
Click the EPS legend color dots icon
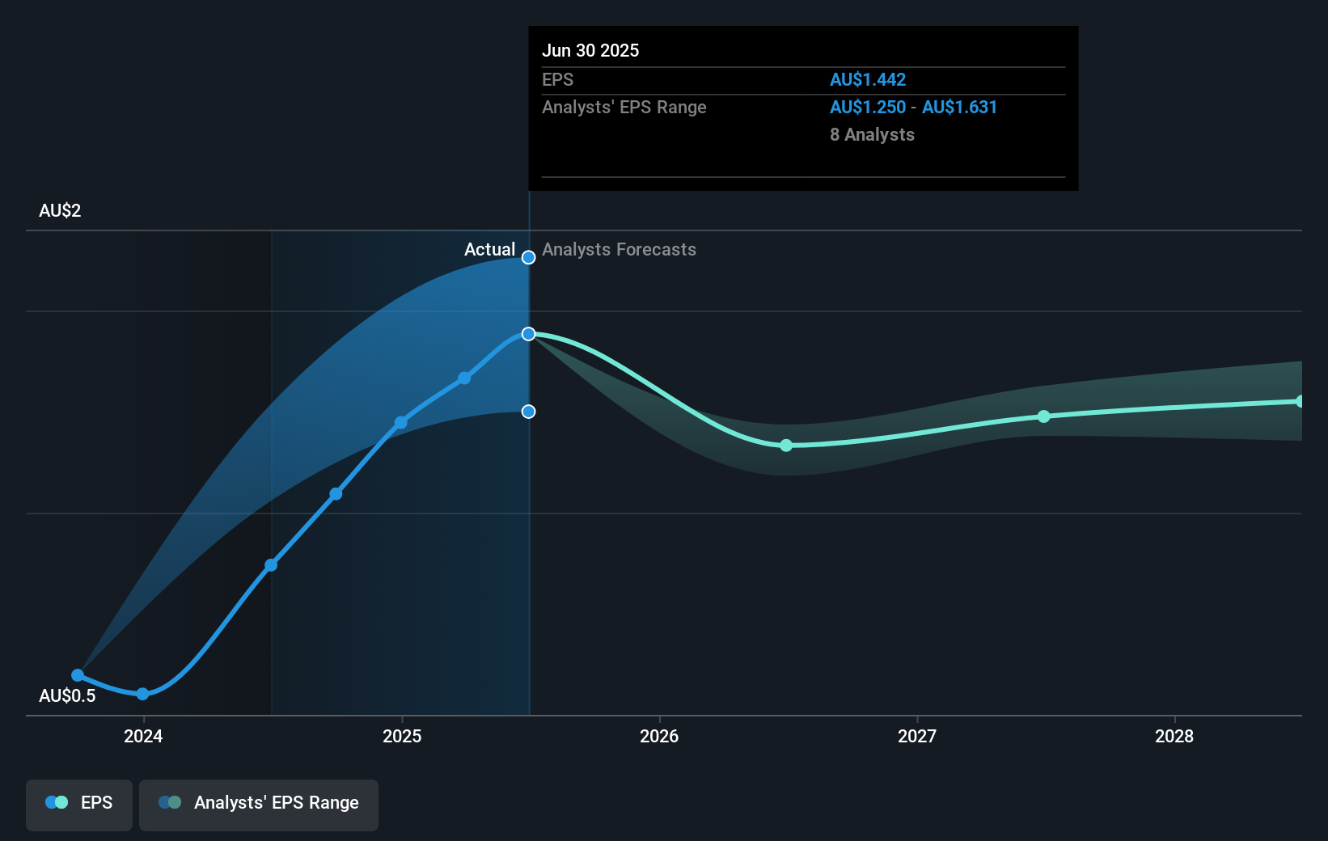(57, 802)
